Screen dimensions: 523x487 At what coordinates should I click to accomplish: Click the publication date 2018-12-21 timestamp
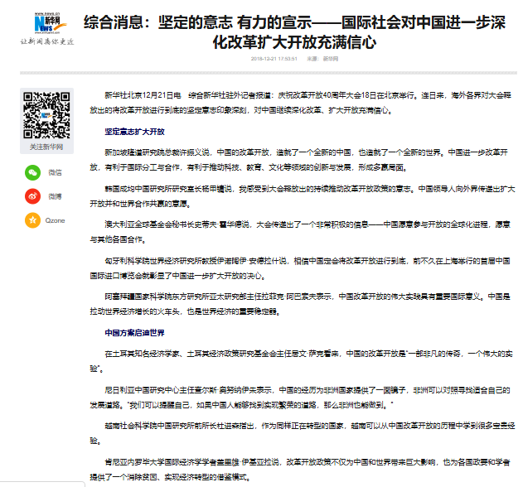pos(274,59)
